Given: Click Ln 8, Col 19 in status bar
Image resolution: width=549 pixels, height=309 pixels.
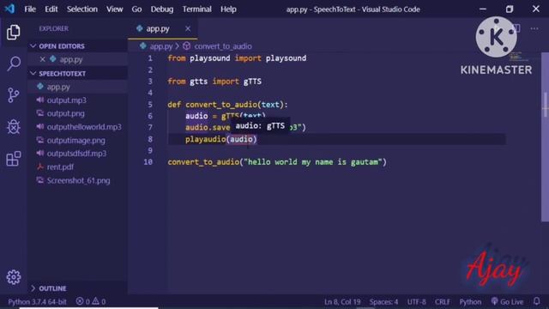Looking at the screenshot, I should pyautogui.click(x=342, y=301).
